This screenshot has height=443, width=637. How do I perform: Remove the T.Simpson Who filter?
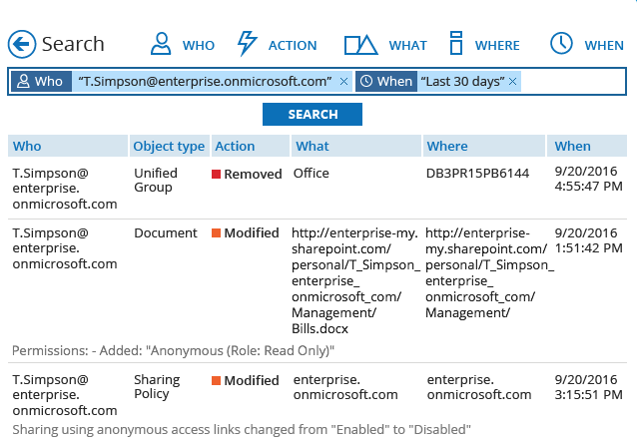[x=343, y=82]
